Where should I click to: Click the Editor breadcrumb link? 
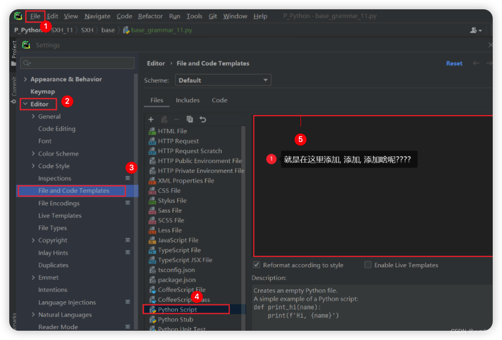156,63
